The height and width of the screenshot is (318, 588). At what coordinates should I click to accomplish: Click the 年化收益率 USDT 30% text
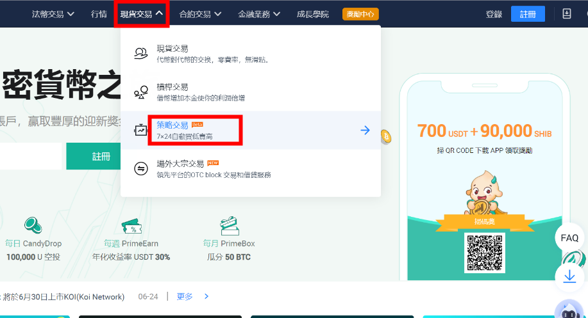click(131, 257)
